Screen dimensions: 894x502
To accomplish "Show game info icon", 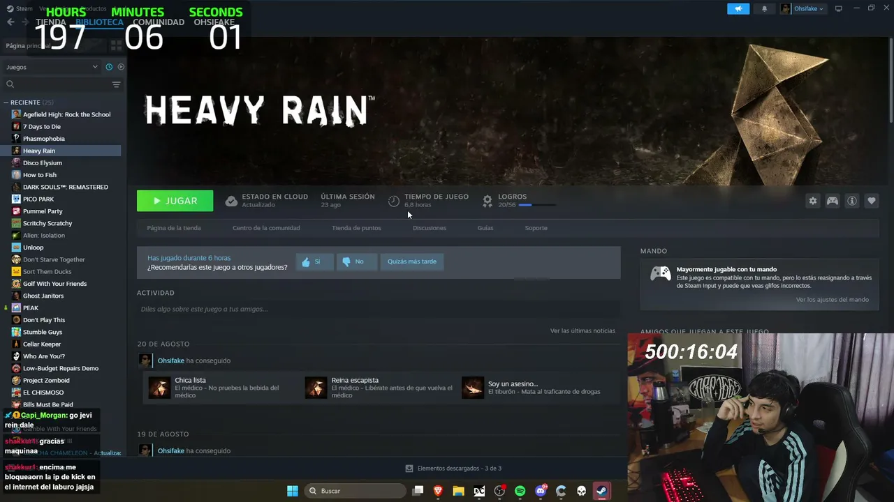I will (x=852, y=201).
